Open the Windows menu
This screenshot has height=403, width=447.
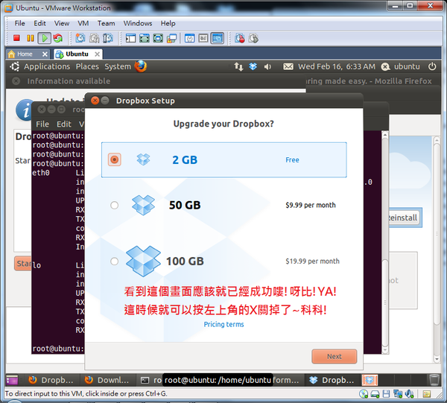pos(138,23)
